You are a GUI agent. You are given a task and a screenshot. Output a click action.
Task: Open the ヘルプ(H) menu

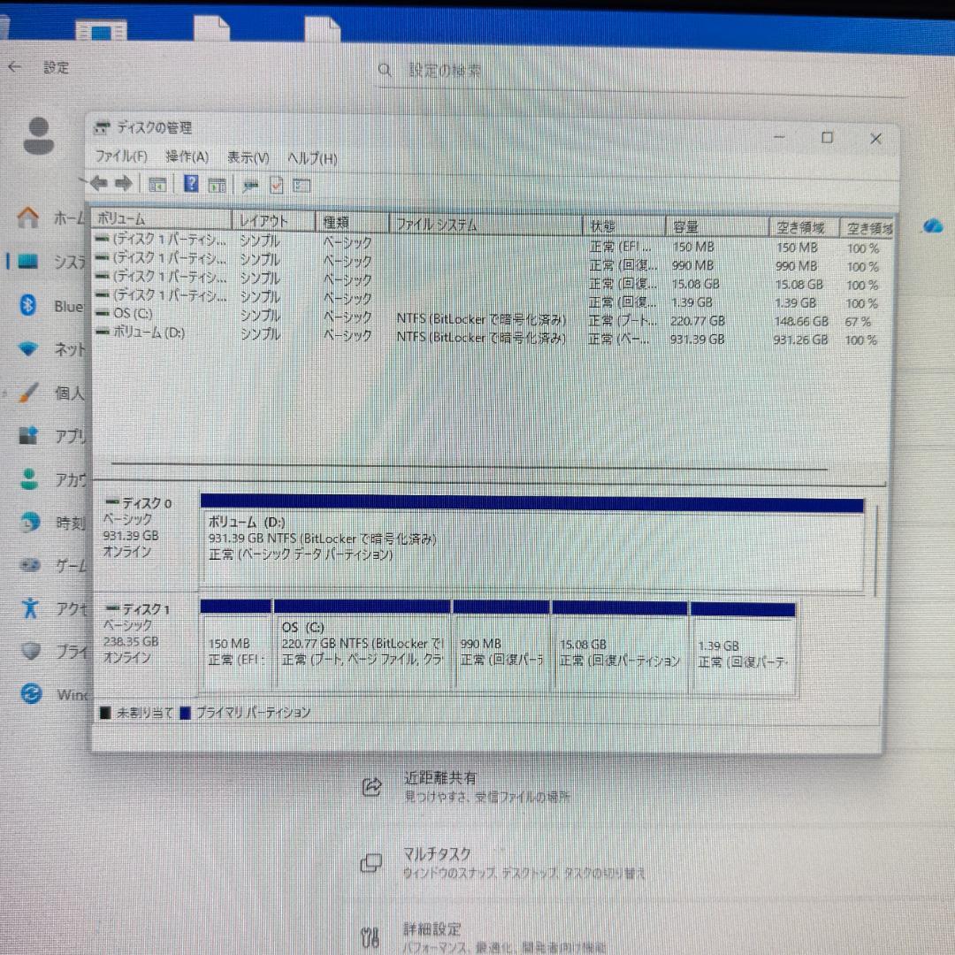click(312, 159)
